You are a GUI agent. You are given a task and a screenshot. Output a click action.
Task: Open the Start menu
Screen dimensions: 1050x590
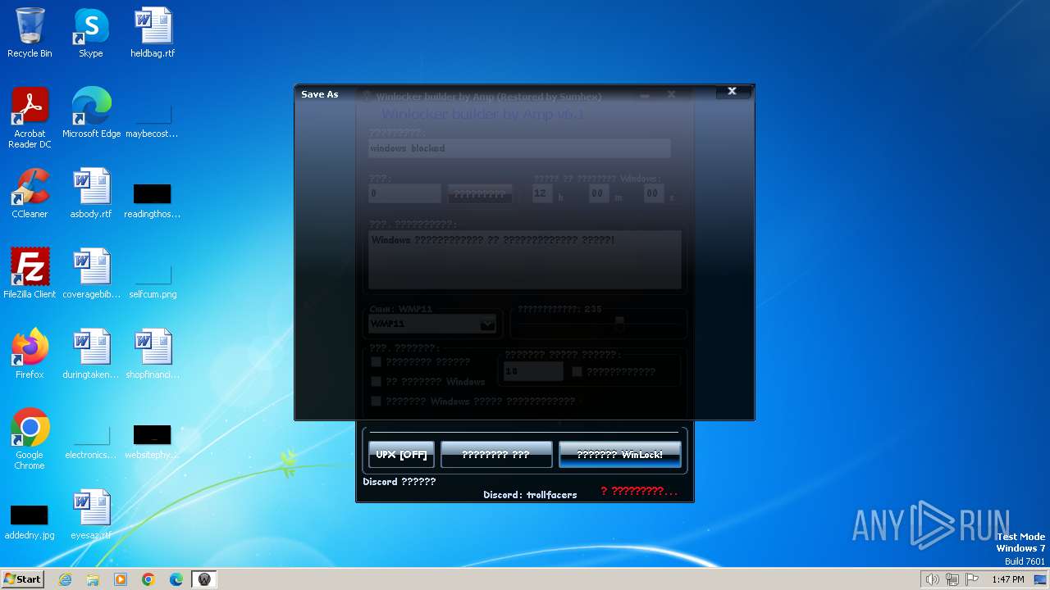tap(23, 579)
